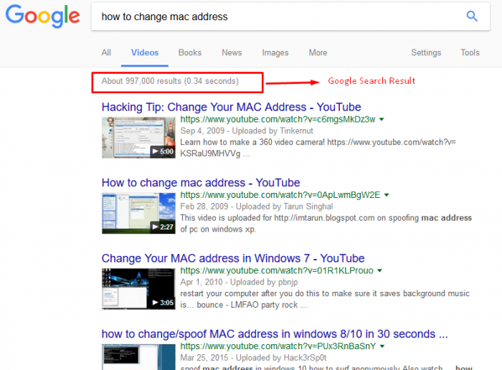502x370 pixels.
Task: Switch to the All tab
Action: 106,52
